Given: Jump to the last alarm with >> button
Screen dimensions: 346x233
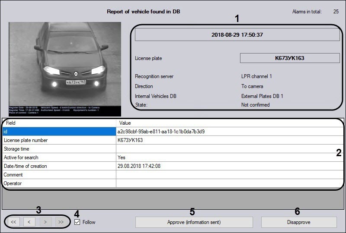Looking at the screenshot, I should [61, 222].
